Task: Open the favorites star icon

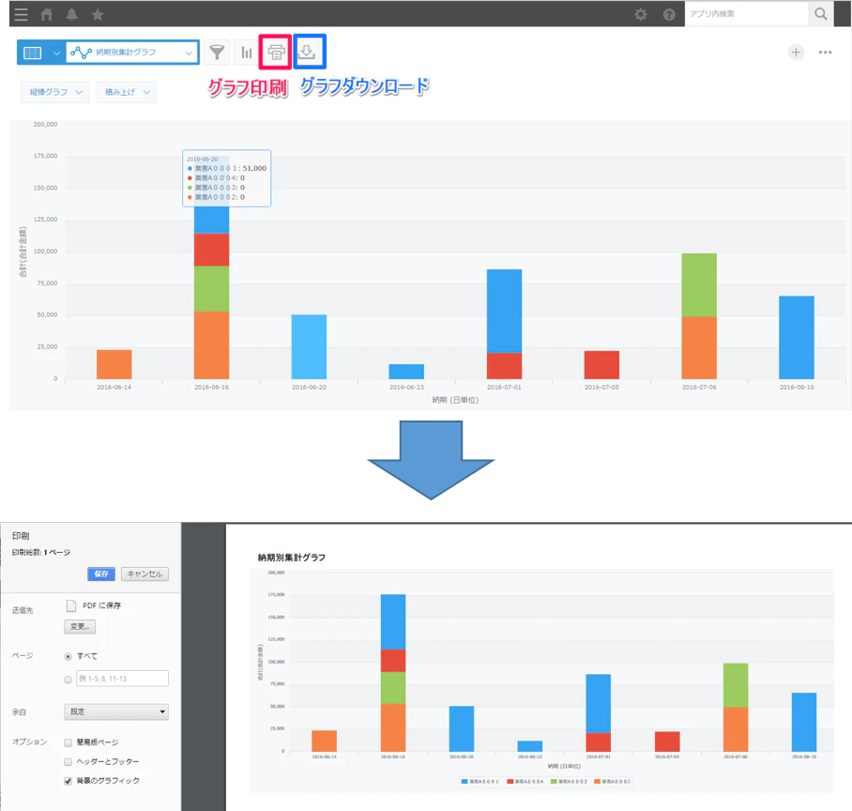Action: 98,14
